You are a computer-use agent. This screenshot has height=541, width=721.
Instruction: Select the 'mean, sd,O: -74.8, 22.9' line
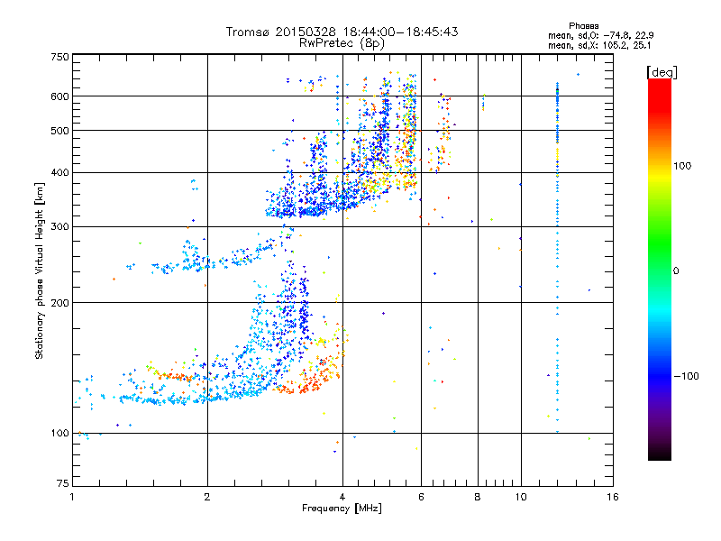[600, 35]
